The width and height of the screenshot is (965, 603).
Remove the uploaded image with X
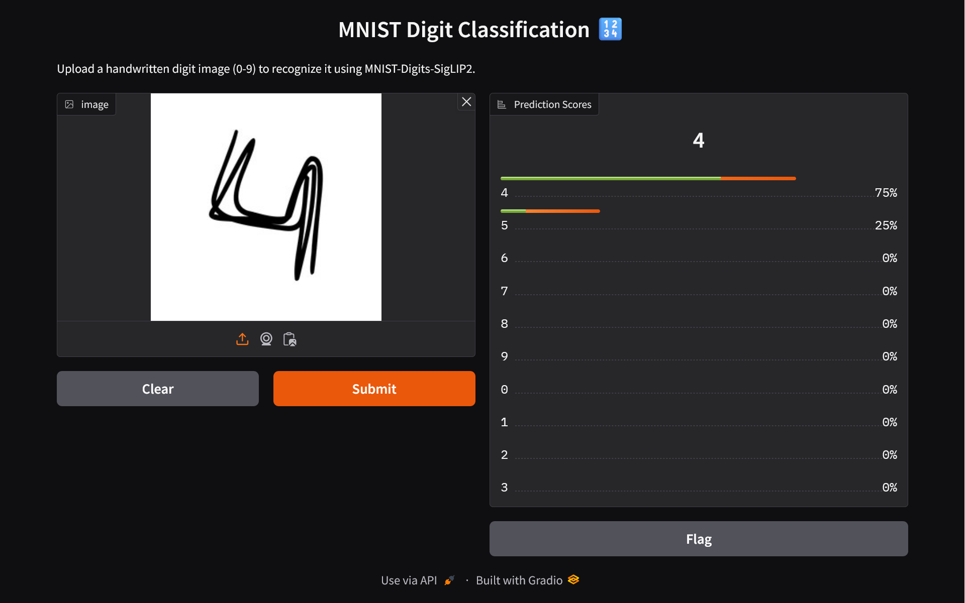(466, 102)
